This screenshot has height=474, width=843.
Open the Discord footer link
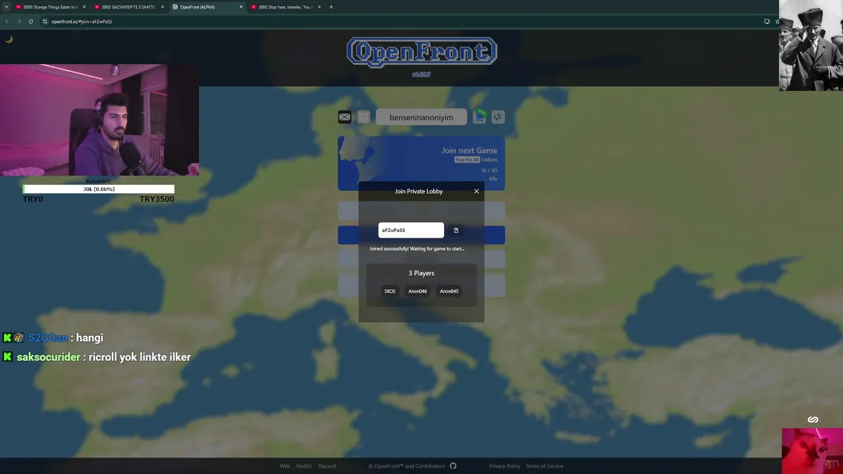point(327,466)
